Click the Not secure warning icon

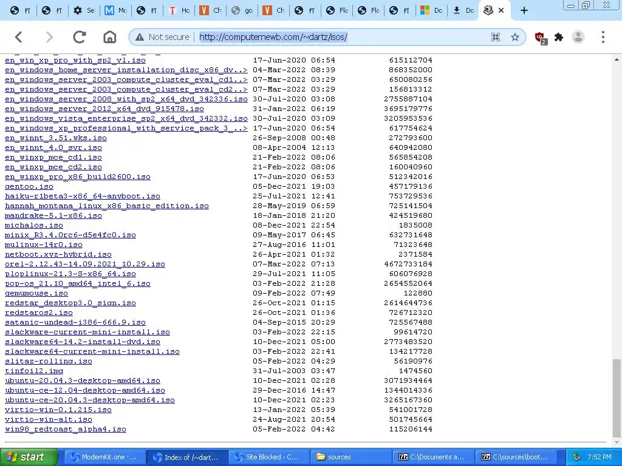[x=140, y=37]
